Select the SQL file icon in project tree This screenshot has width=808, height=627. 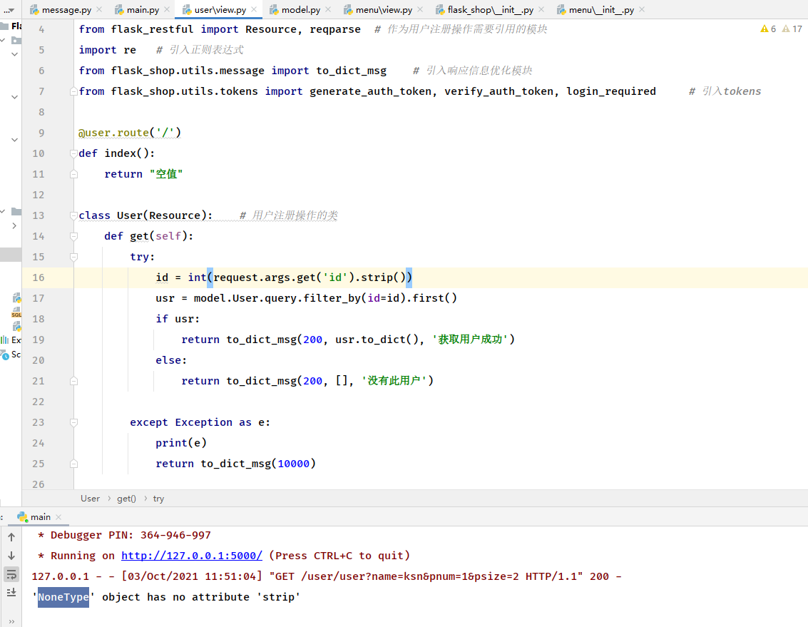click(x=16, y=312)
